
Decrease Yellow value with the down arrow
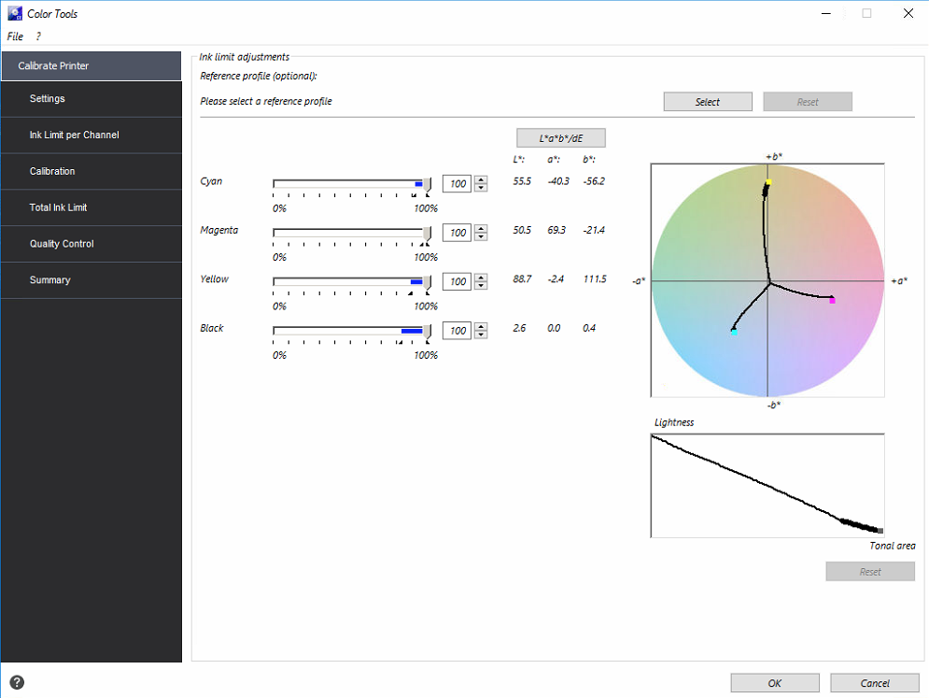tap(481, 286)
